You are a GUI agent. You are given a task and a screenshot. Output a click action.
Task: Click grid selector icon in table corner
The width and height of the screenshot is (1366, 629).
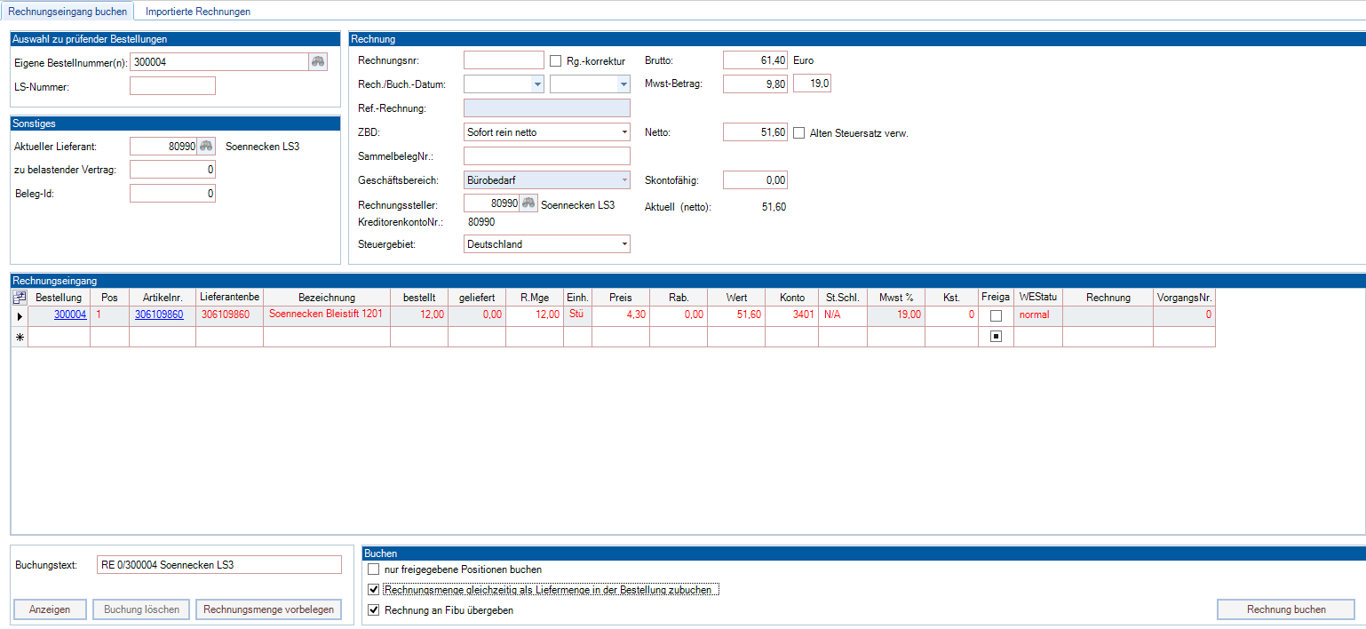point(19,297)
